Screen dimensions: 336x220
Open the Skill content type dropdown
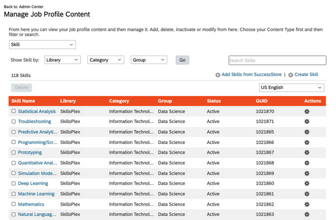(x=42, y=44)
